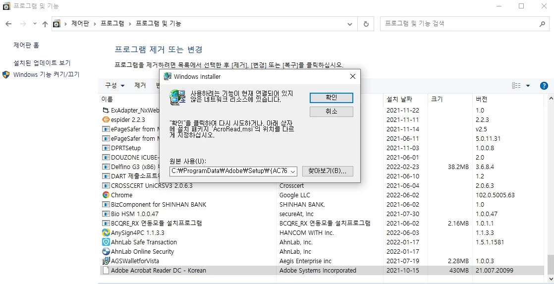Select ExAdapter_NxWeb entry icon
The height and width of the screenshot is (284, 554).
pos(106,110)
